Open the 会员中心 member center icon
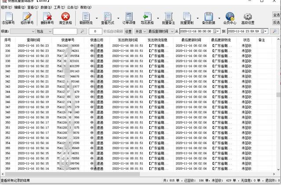Viewport: 281px width, 185px height. pyautogui.click(x=230, y=18)
